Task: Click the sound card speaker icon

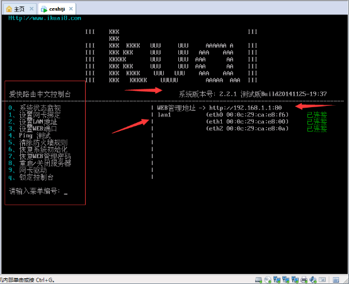Action: [x=313, y=280]
